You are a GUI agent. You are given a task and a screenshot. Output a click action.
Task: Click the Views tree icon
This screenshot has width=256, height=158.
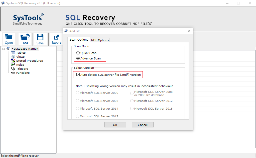(13, 57)
